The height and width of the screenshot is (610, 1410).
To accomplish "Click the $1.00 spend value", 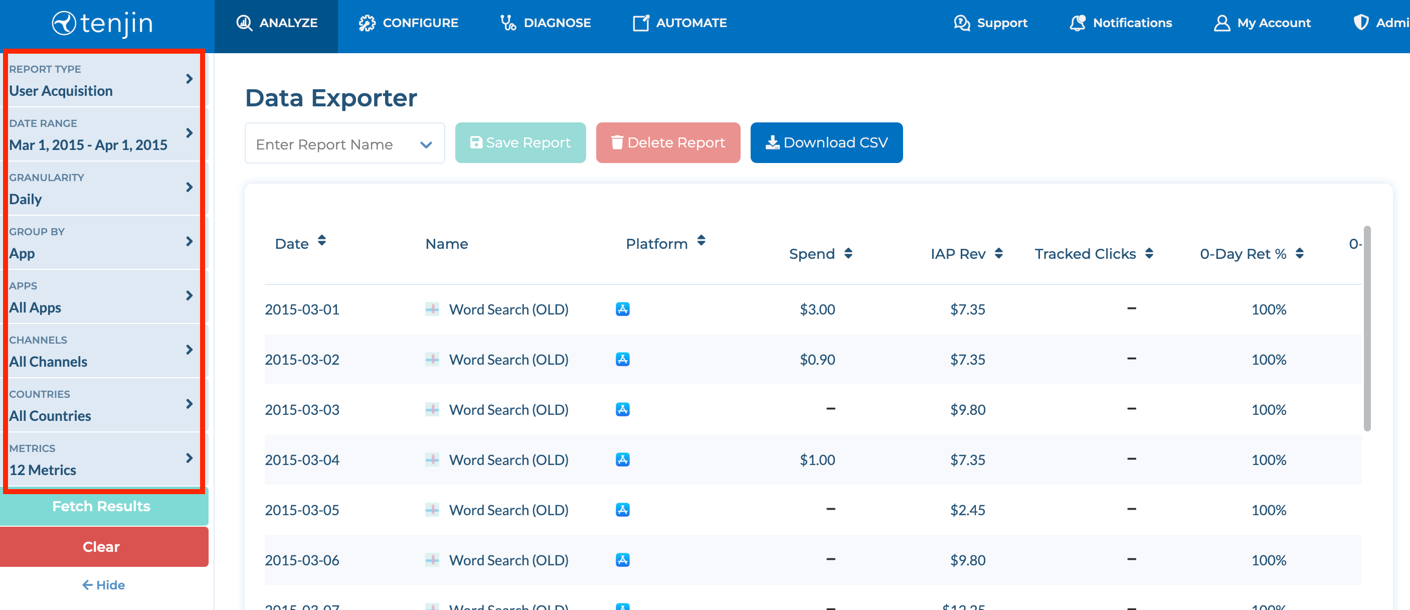I will tap(817, 460).
